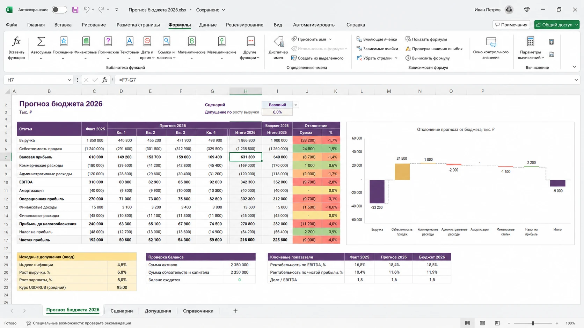Image resolution: width=584 pixels, height=328 pixels.
Task: Open Окно контрольного значения
Action: pyautogui.click(x=491, y=48)
